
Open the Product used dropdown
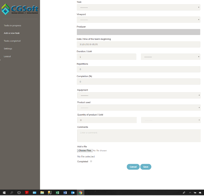pos(139,108)
